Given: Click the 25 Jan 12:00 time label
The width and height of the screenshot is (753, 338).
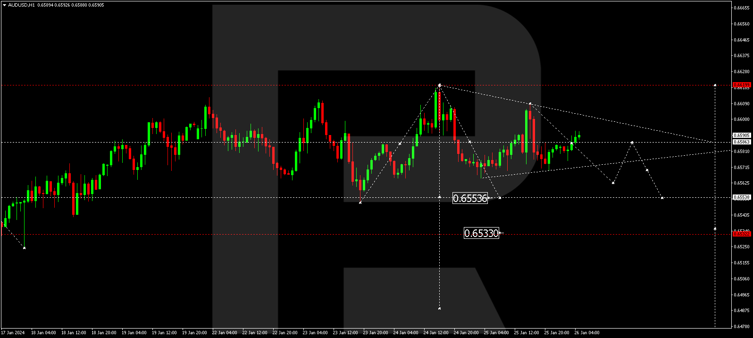Looking at the screenshot, I should 527,333.
